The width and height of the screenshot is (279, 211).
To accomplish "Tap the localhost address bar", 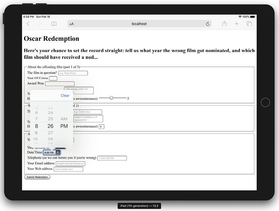I will point(139,24).
